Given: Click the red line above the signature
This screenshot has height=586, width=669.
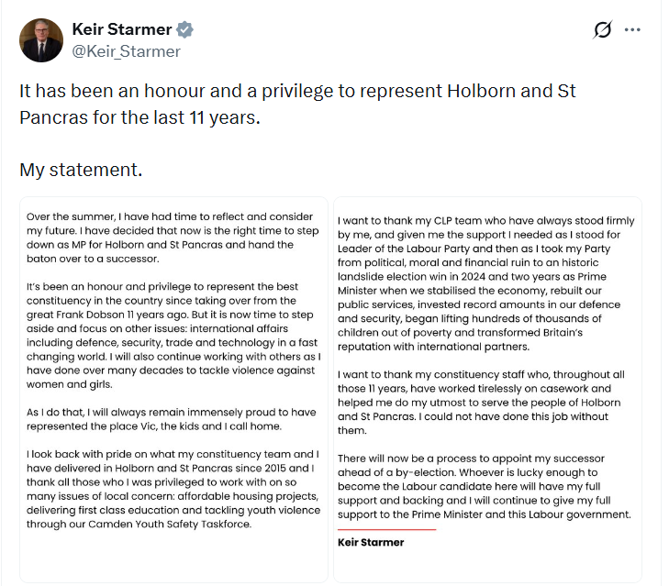Looking at the screenshot, I should (386, 529).
